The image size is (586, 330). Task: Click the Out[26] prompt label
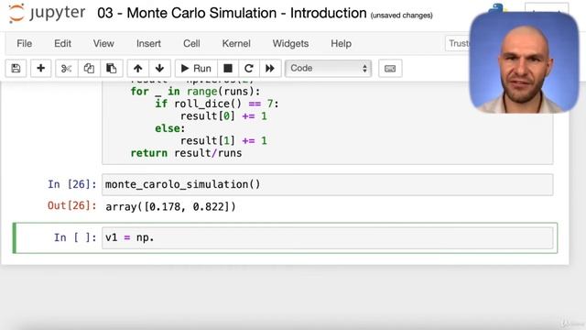coord(71,205)
